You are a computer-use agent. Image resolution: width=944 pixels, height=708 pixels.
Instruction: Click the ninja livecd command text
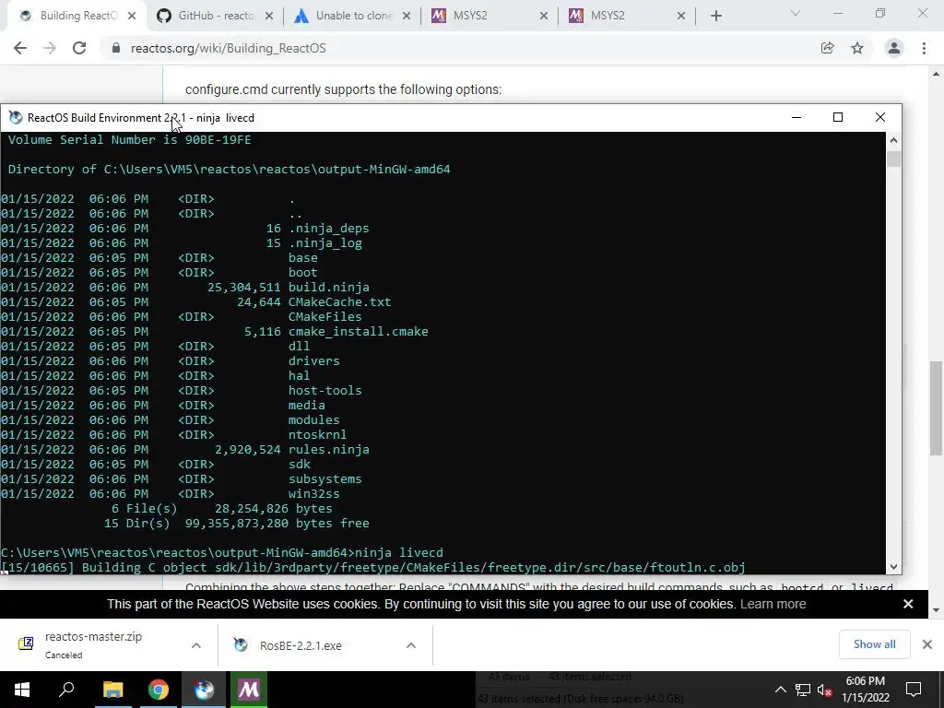(x=399, y=553)
